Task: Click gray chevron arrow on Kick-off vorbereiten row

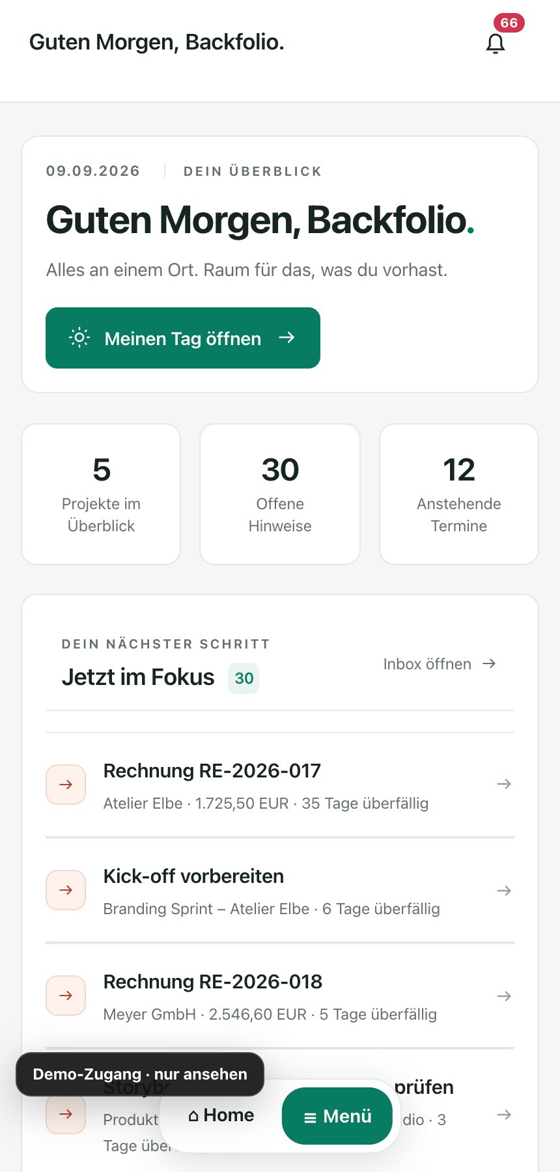Action: pos(504,890)
